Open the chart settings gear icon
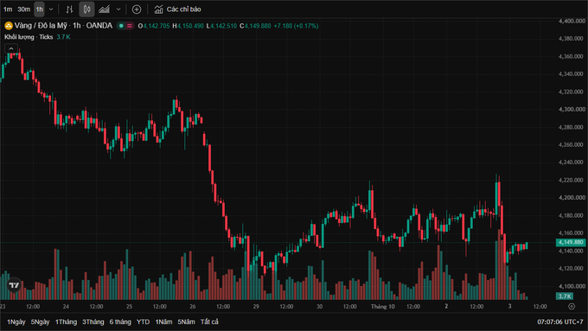 (x=572, y=306)
